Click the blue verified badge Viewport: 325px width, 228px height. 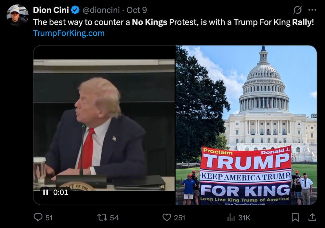pyautogui.click(x=75, y=10)
